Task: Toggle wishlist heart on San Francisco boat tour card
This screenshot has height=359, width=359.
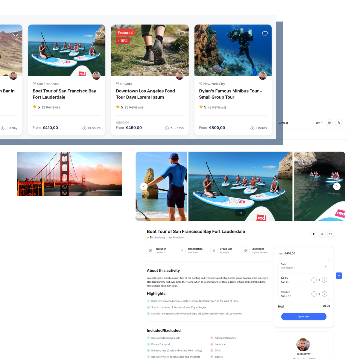Action: pyautogui.click(x=98, y=34)
